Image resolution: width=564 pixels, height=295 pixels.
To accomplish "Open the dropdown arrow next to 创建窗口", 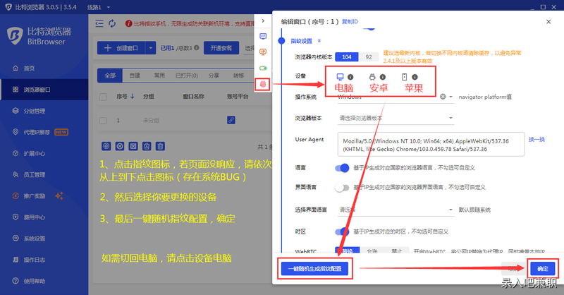I will (151, 48).
